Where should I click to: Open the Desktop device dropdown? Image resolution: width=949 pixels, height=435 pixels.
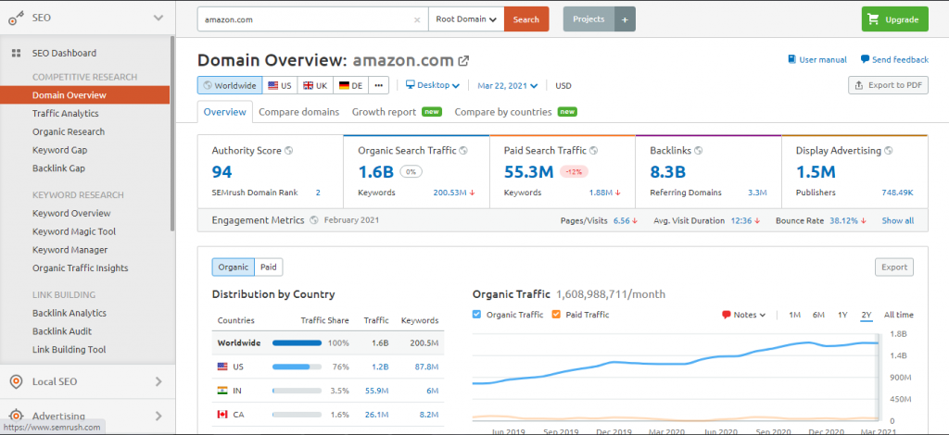coord(432,85)
